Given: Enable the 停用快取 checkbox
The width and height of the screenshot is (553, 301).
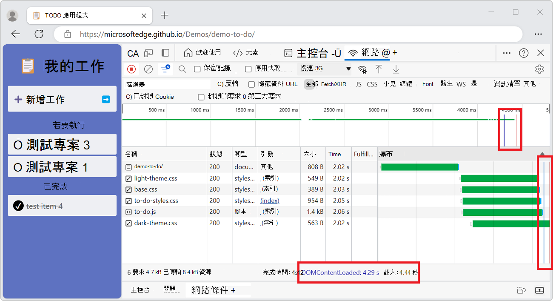Looking at the screenshot, I should (x=248, y=69).
